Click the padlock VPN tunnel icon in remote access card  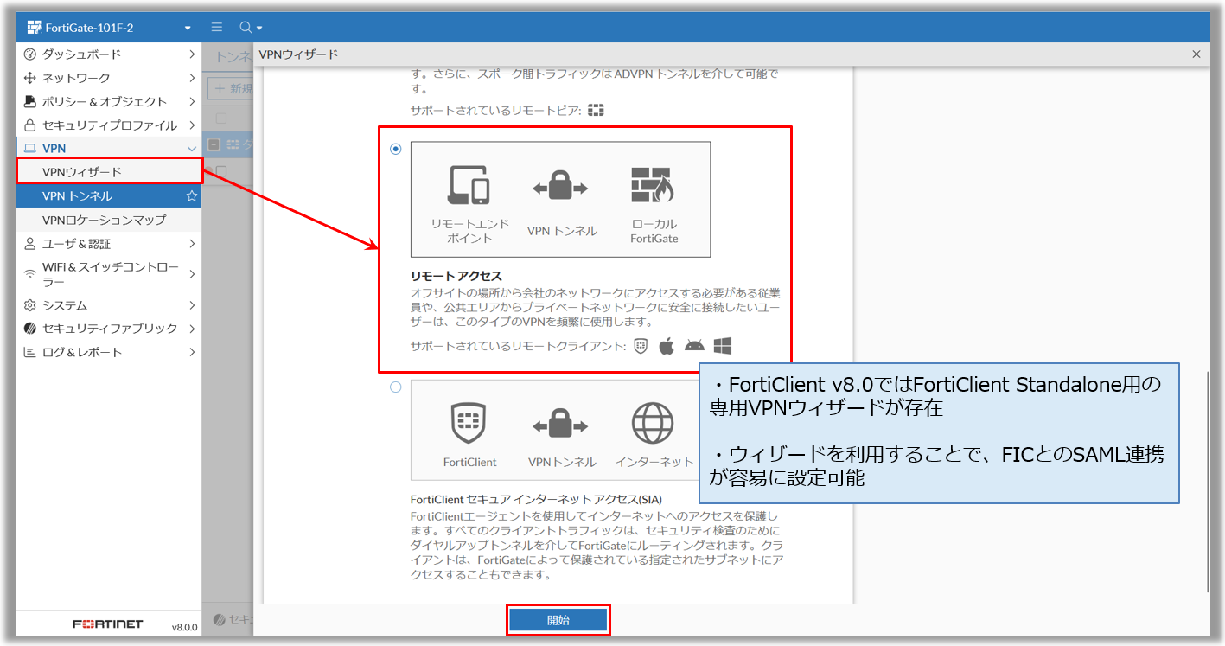(x=561, y=186)
